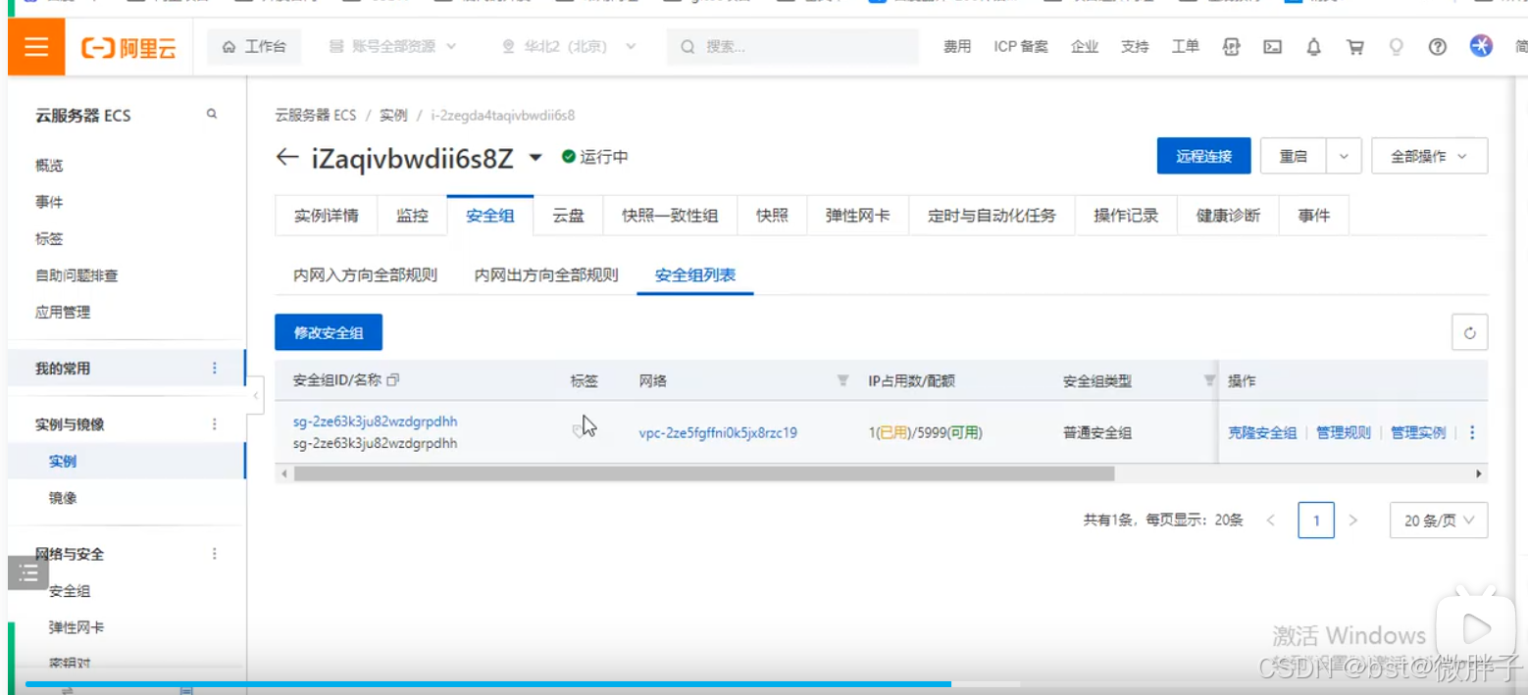This screenshot has height=695, width=1528.
Task: Open security group link sg-2ze63k3ju82wzdgrpdhh
Action: coord(375,422)
